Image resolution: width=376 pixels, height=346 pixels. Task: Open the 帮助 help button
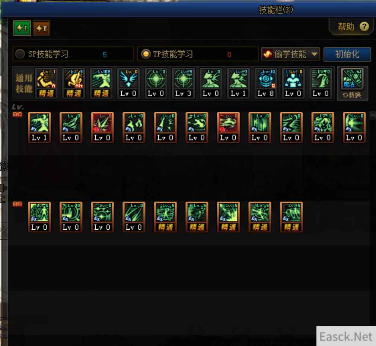click(x=351, y=27)
